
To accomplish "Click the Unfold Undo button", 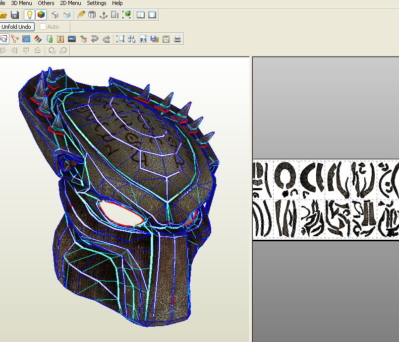I will 16,27.
